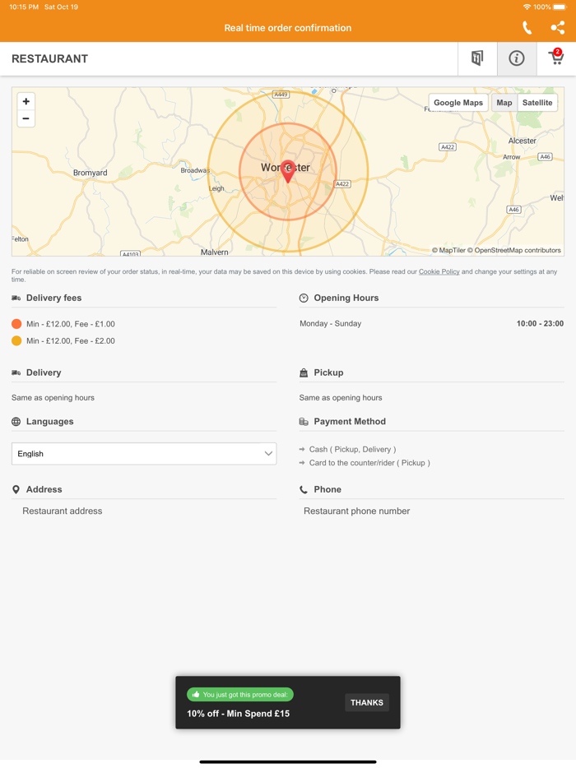Open the menu book icon tab
The height and width of the screenshot is (768, 576).
point(477,58)
